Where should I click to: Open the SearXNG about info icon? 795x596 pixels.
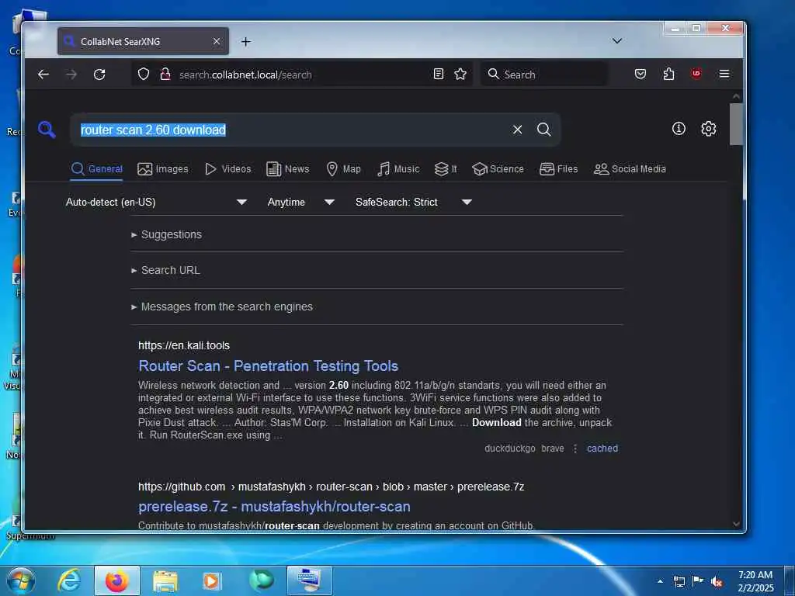679,129
